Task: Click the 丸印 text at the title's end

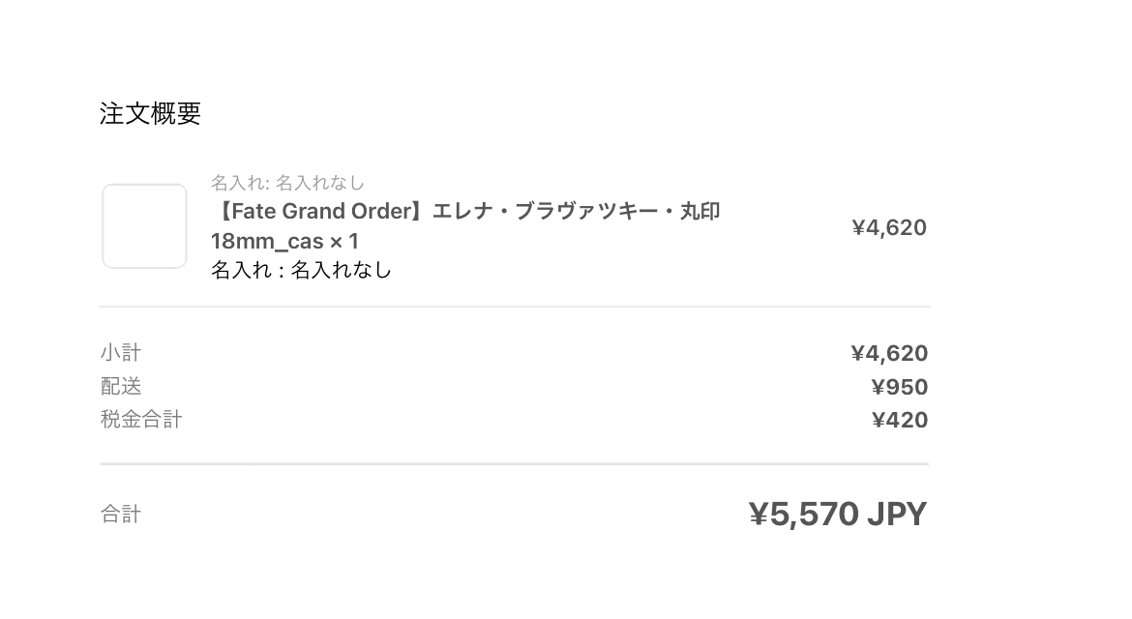Action: pos(700,211)
